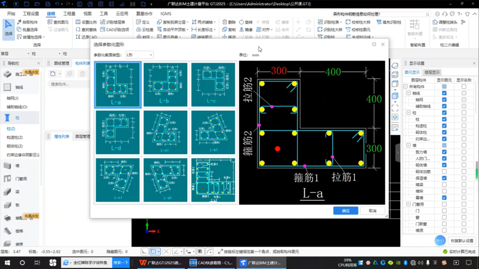Open the 视图 ribbon tab

coord(87,14)
